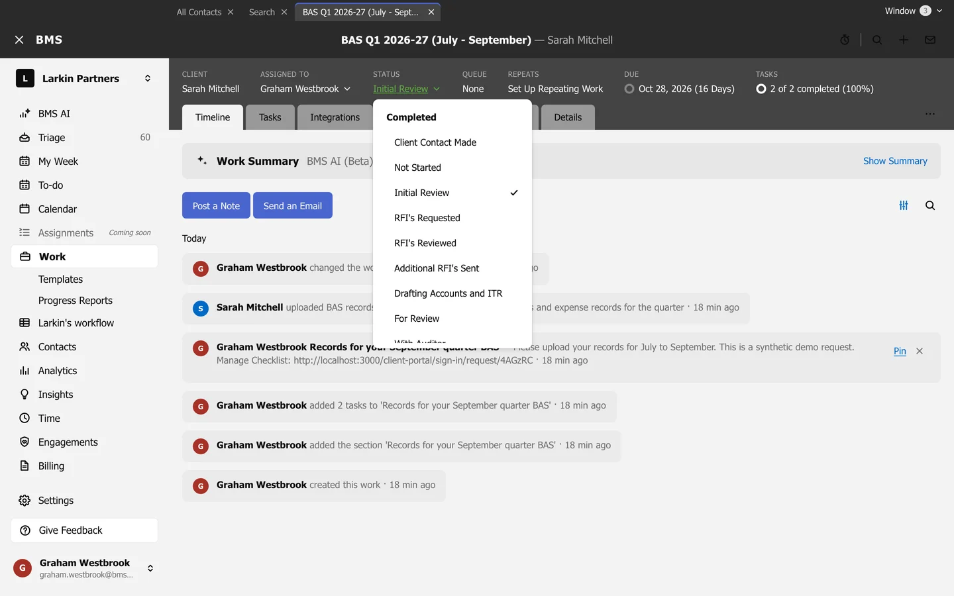Screen dimensions: 954x596
Task: Open the three-dot more options menu
Action: 930,114
